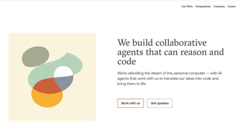Select the white semicircle in the artwork
236x133 pixels.
(x=63, y=71)
